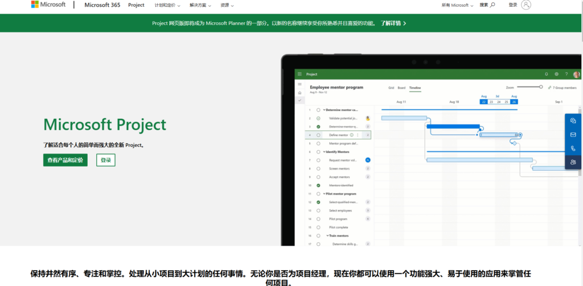Click the Microsoft logo
583x286 pixels.
click(48, 5)
